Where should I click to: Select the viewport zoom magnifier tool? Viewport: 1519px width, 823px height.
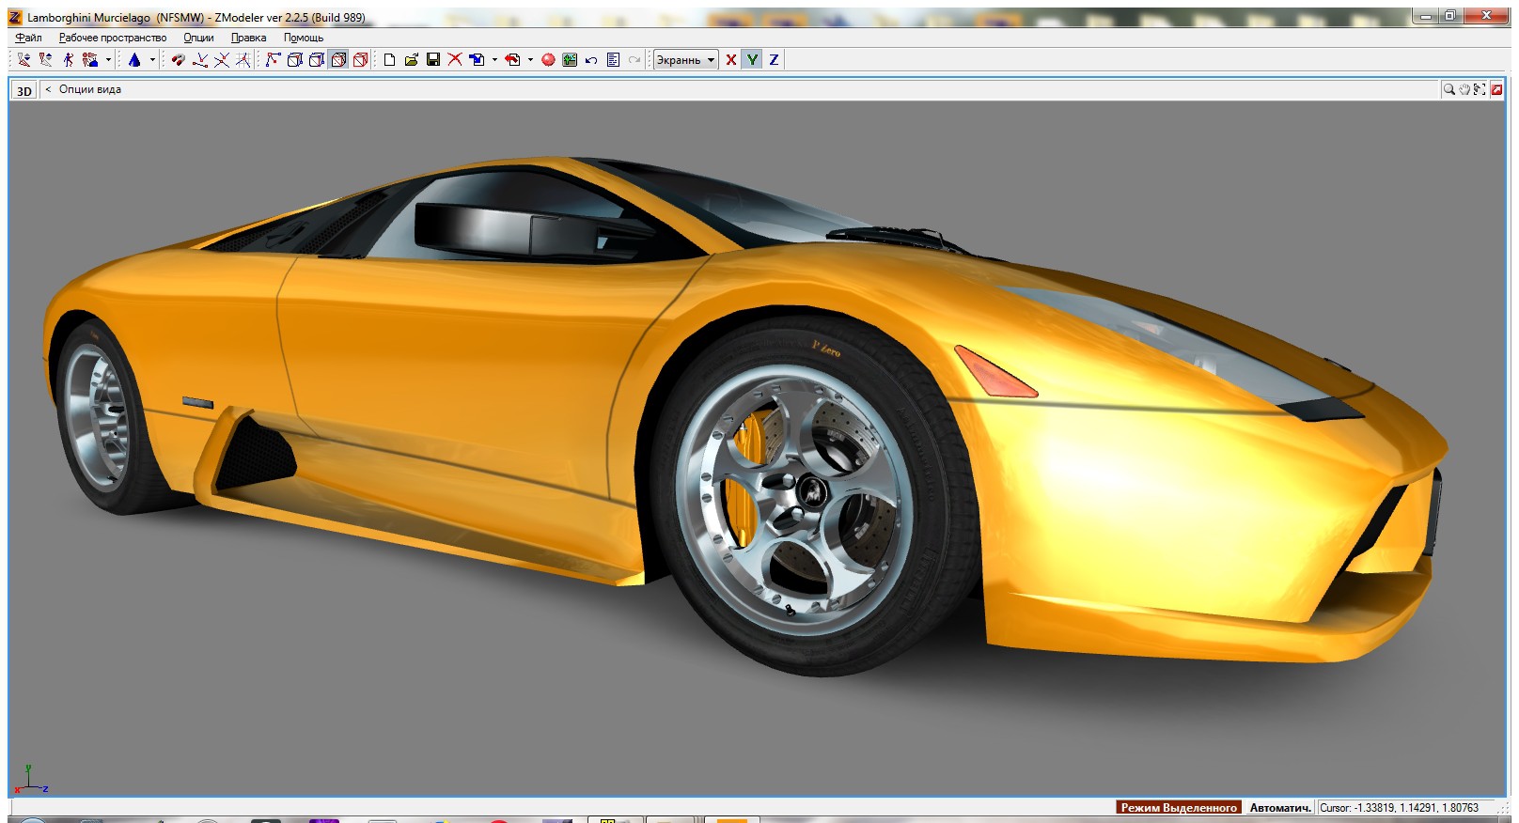[x=1449, y=89]
